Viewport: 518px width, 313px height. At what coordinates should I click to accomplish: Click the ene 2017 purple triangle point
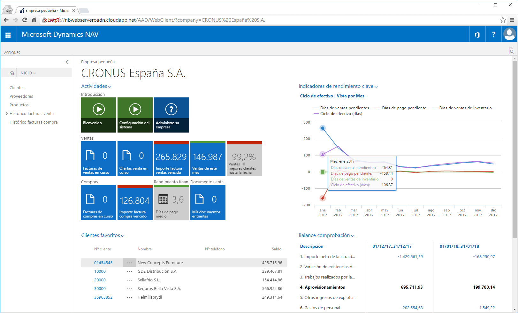tap(323, 155)
